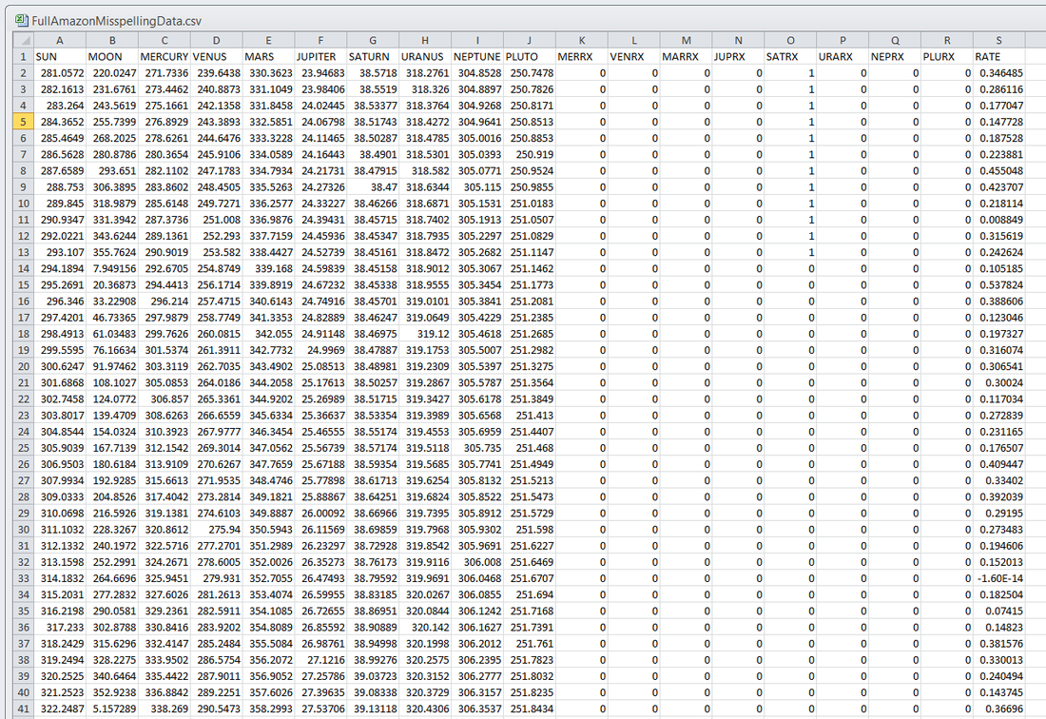This screenshot has height=719, width=1046.
Task: Click cell with value 251.413
Action: (529, 415)
